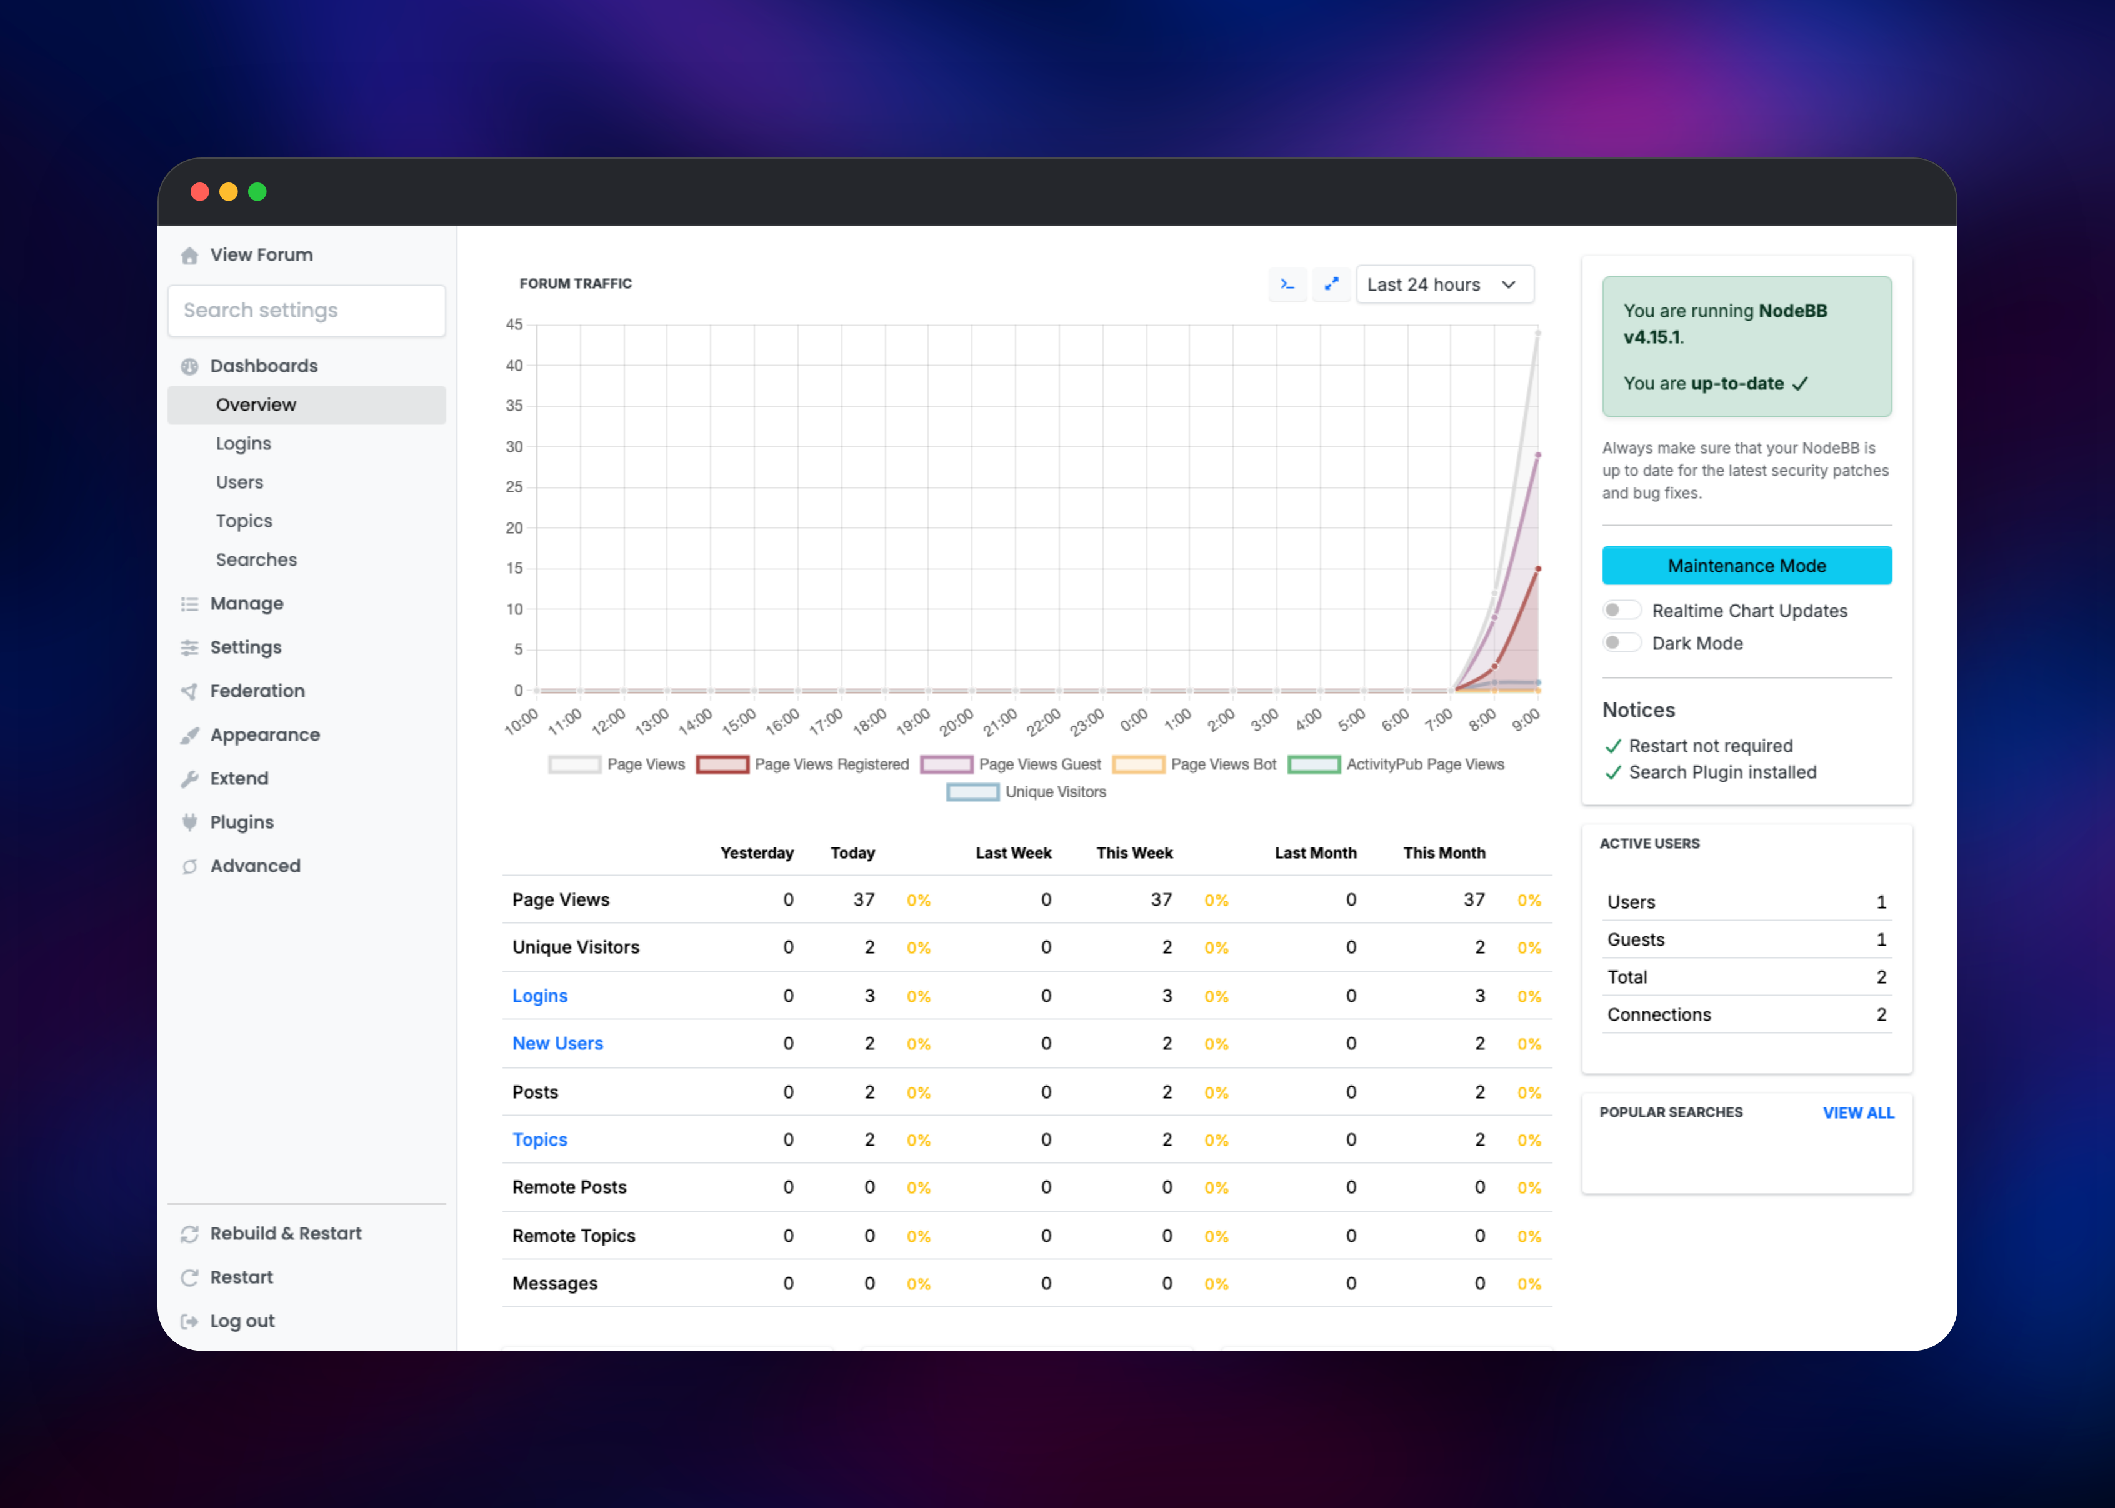Open the Logins dashboard item
This screenshot has width=2115, height=1508.
[306, 444]
